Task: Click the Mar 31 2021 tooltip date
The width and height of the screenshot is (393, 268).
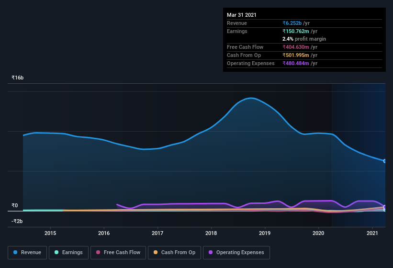Action: point(242,15)
